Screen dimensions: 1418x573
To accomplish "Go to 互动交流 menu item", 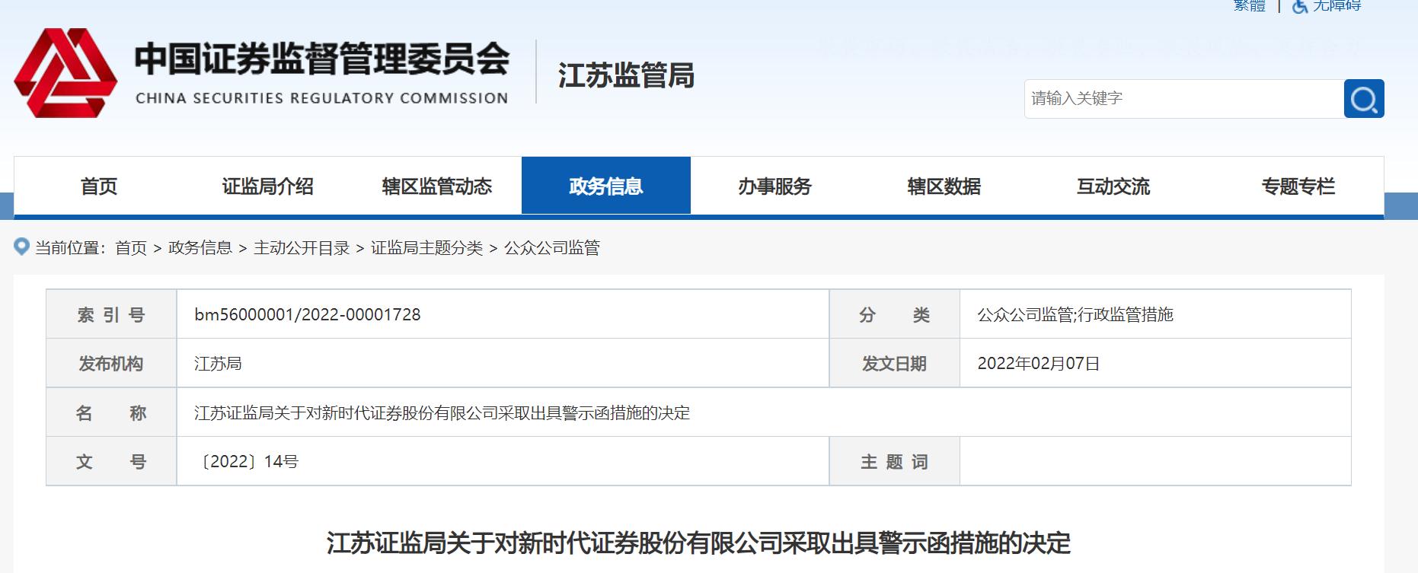I will coord(1113,186).
